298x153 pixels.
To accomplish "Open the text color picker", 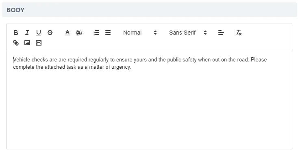I will pyautogui.click(x=67, y=33).
